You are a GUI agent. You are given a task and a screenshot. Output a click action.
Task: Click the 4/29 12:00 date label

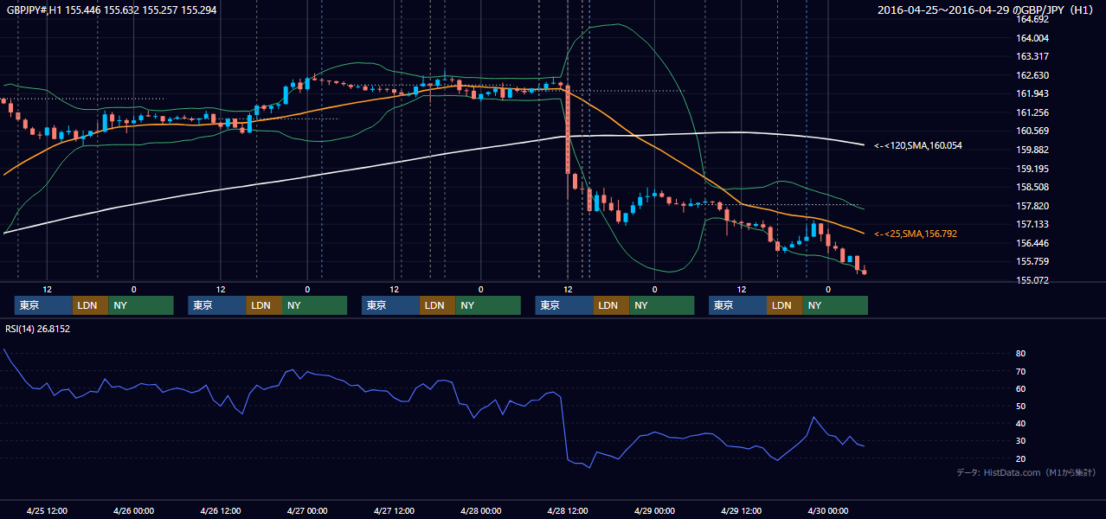pos(741,510)
